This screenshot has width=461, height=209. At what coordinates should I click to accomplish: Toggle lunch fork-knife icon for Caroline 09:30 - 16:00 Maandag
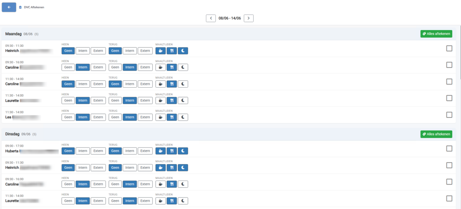click(x=172, y=67)
